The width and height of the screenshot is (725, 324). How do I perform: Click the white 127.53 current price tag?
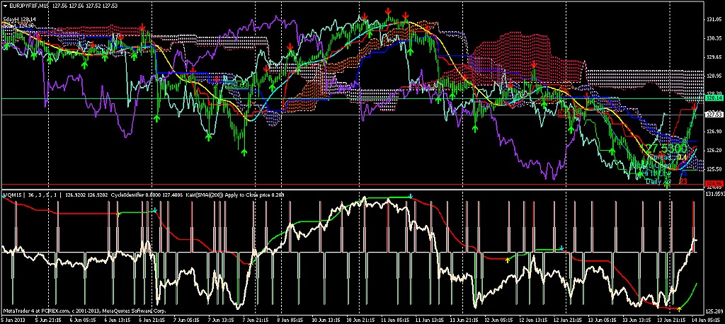(714, 114)
